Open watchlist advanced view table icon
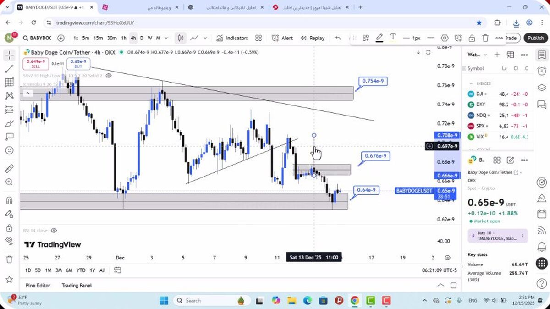Screen dimensions: 550x309 pyautogui.click(x=511, y=55)
